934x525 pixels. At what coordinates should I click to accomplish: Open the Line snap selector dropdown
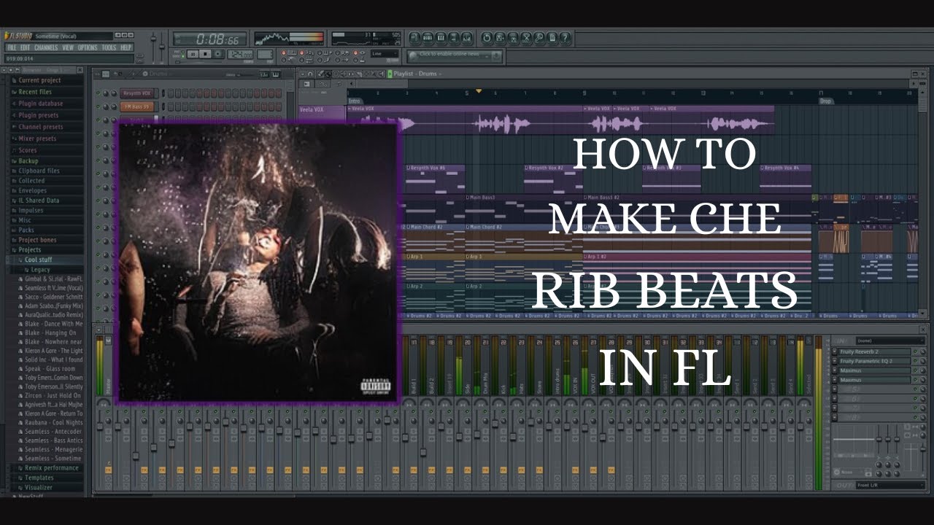[384, 54]
